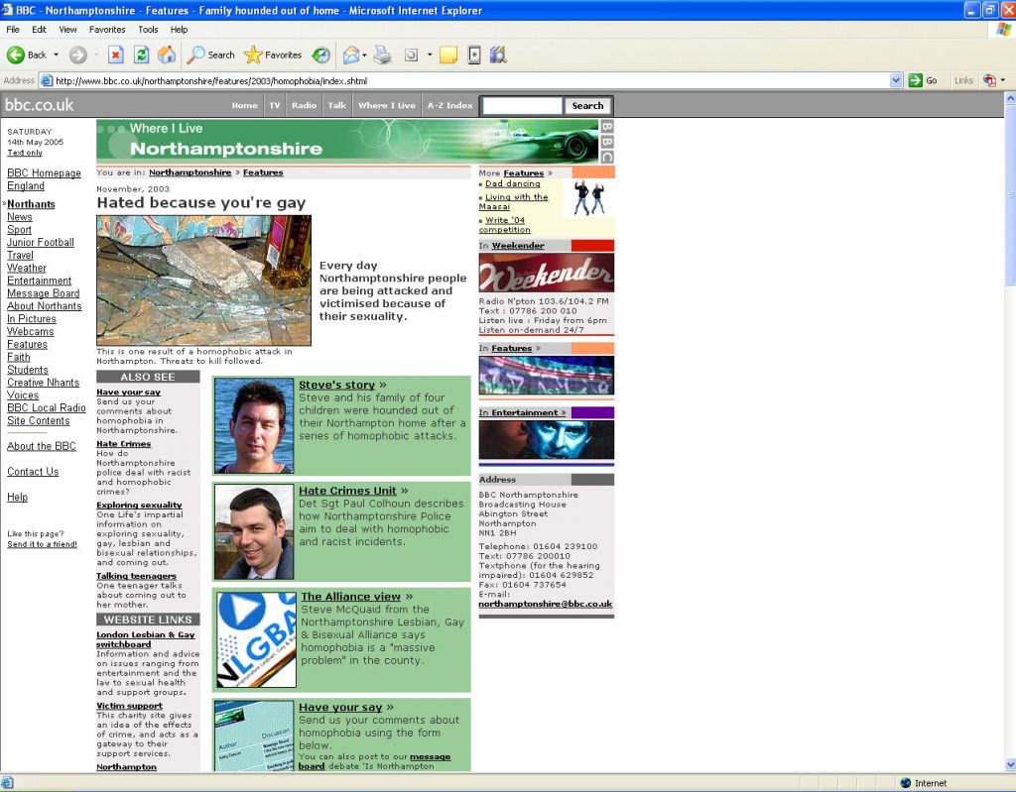Image resolution: width=1016 pixels, height=792 pixels.
Task: Click Steve's portrait photo thumbnail
Action: click(254, 426)
